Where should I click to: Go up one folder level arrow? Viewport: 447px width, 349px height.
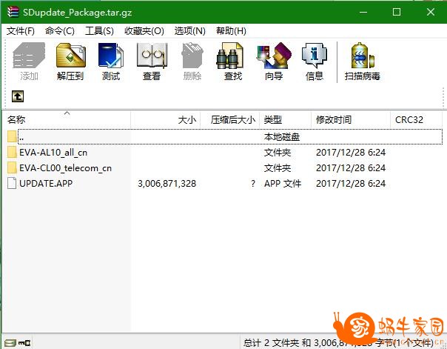pos(18,96)
